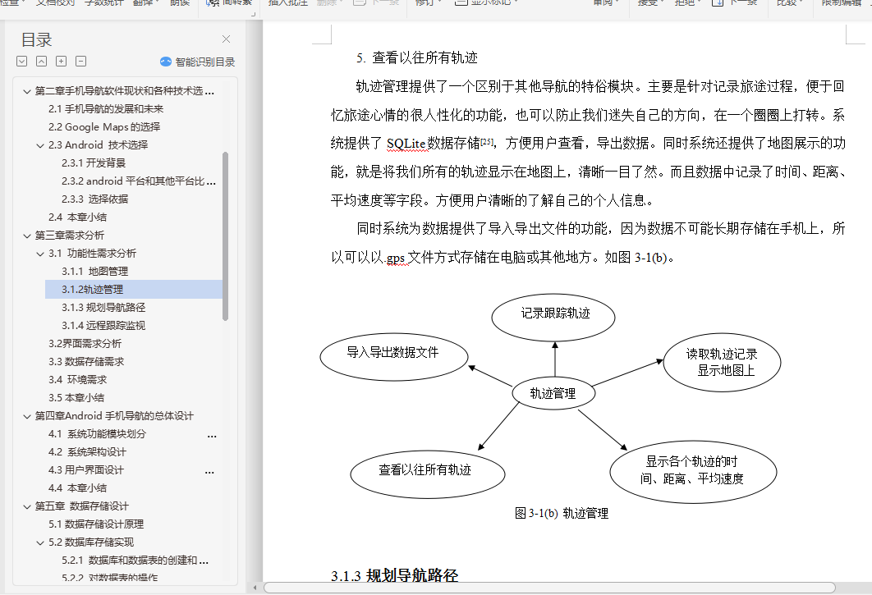This screenshot has width=872, height=595.
Task: Open the more options dots on the 4.1 row
Action: click(x=212, y=437)
